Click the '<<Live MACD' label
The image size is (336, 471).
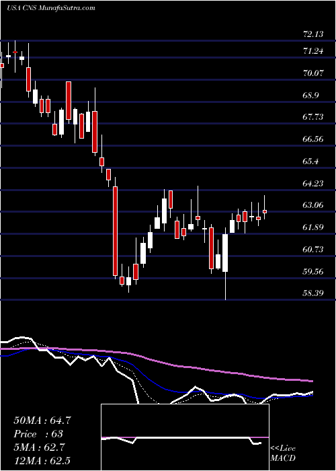(x=283, y=454)
